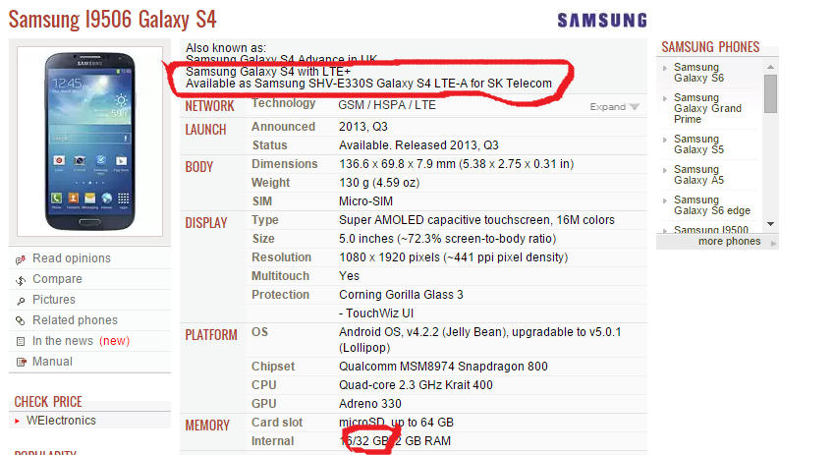The height and width of the screenshot is (455, 835).
Task: Click the NETWORK section header
Action: pos(209,106)
